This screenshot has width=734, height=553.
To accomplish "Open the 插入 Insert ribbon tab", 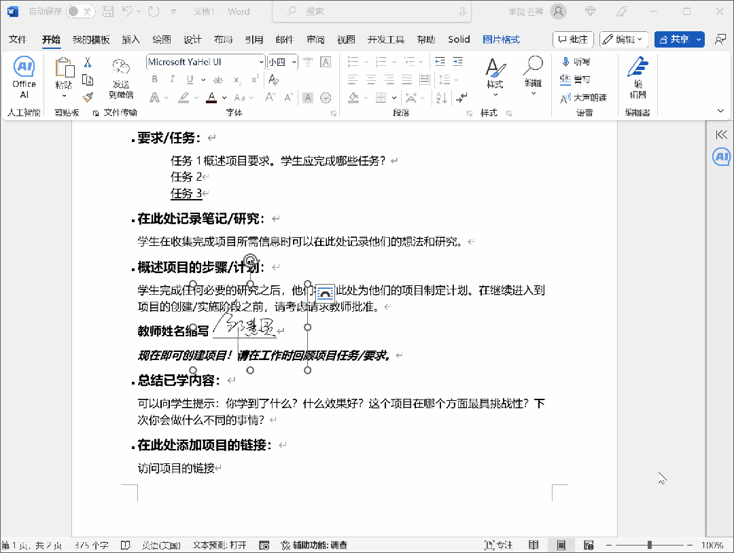I will [130, 40].
